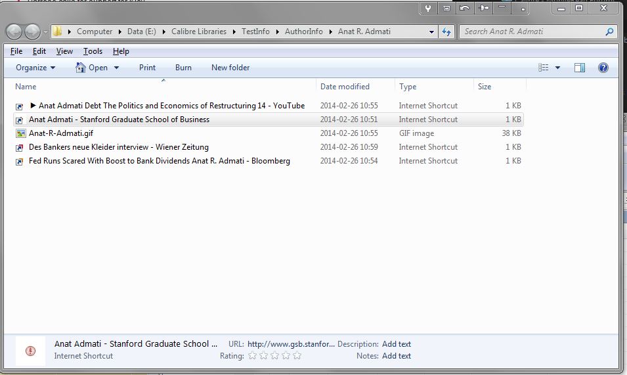Click the URL value http://www.gsb.stanfor...
627x375 pixels.
[x=291, y=344]
